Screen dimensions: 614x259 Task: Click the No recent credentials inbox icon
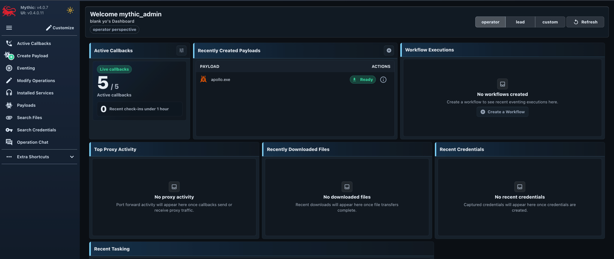click(x=520, y=186)
